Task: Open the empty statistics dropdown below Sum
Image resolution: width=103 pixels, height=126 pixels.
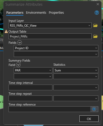Action: tap(76, 76)
